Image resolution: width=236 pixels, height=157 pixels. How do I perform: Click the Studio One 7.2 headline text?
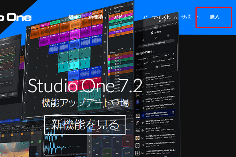point(85,86)
